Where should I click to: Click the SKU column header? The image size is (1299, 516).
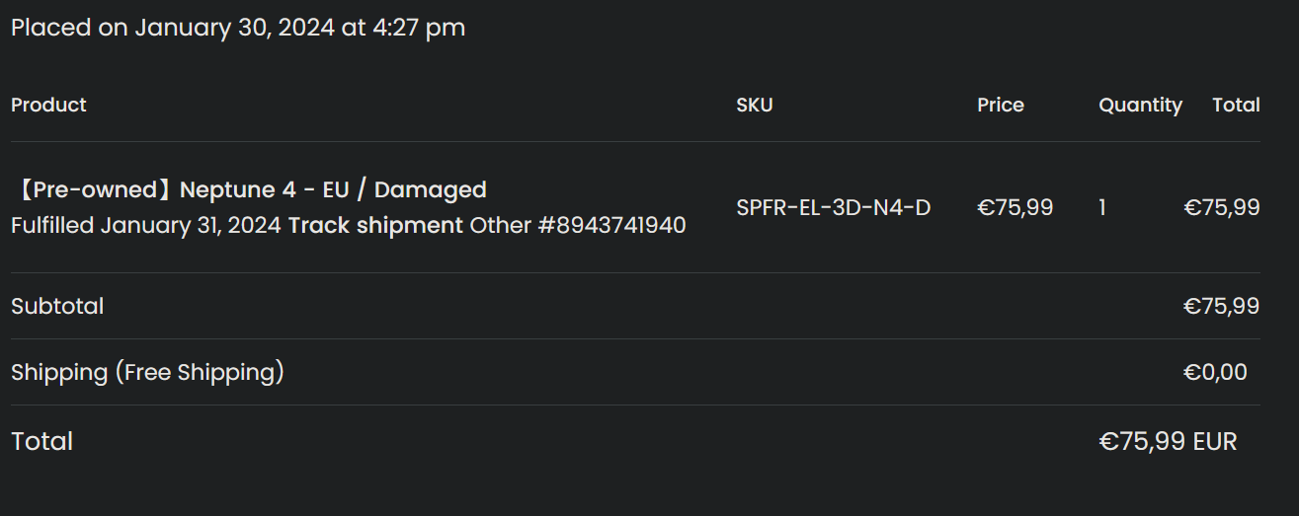pos(755,105)
